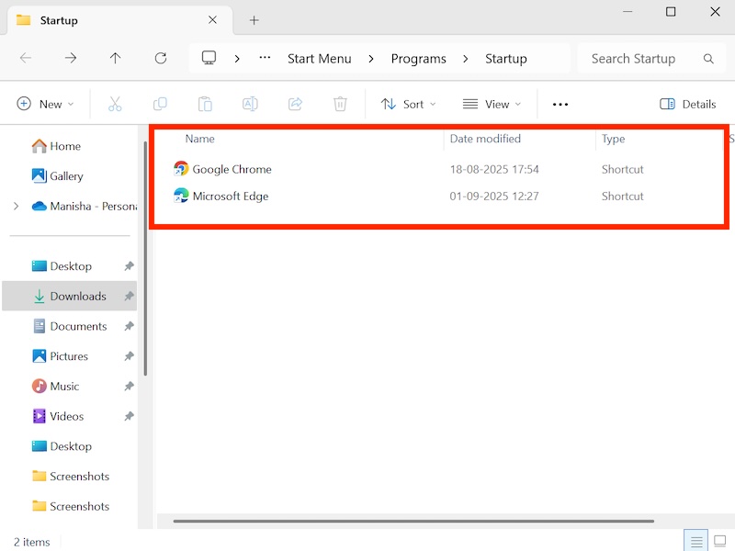This screenshot has height=551, width=735.
Task: Go up one folder level
Action: click(x=115, y=59)
